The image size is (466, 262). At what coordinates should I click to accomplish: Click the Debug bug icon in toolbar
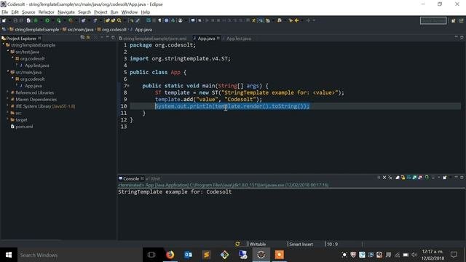point(36,20)
